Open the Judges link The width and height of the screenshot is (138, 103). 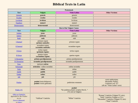19,36
